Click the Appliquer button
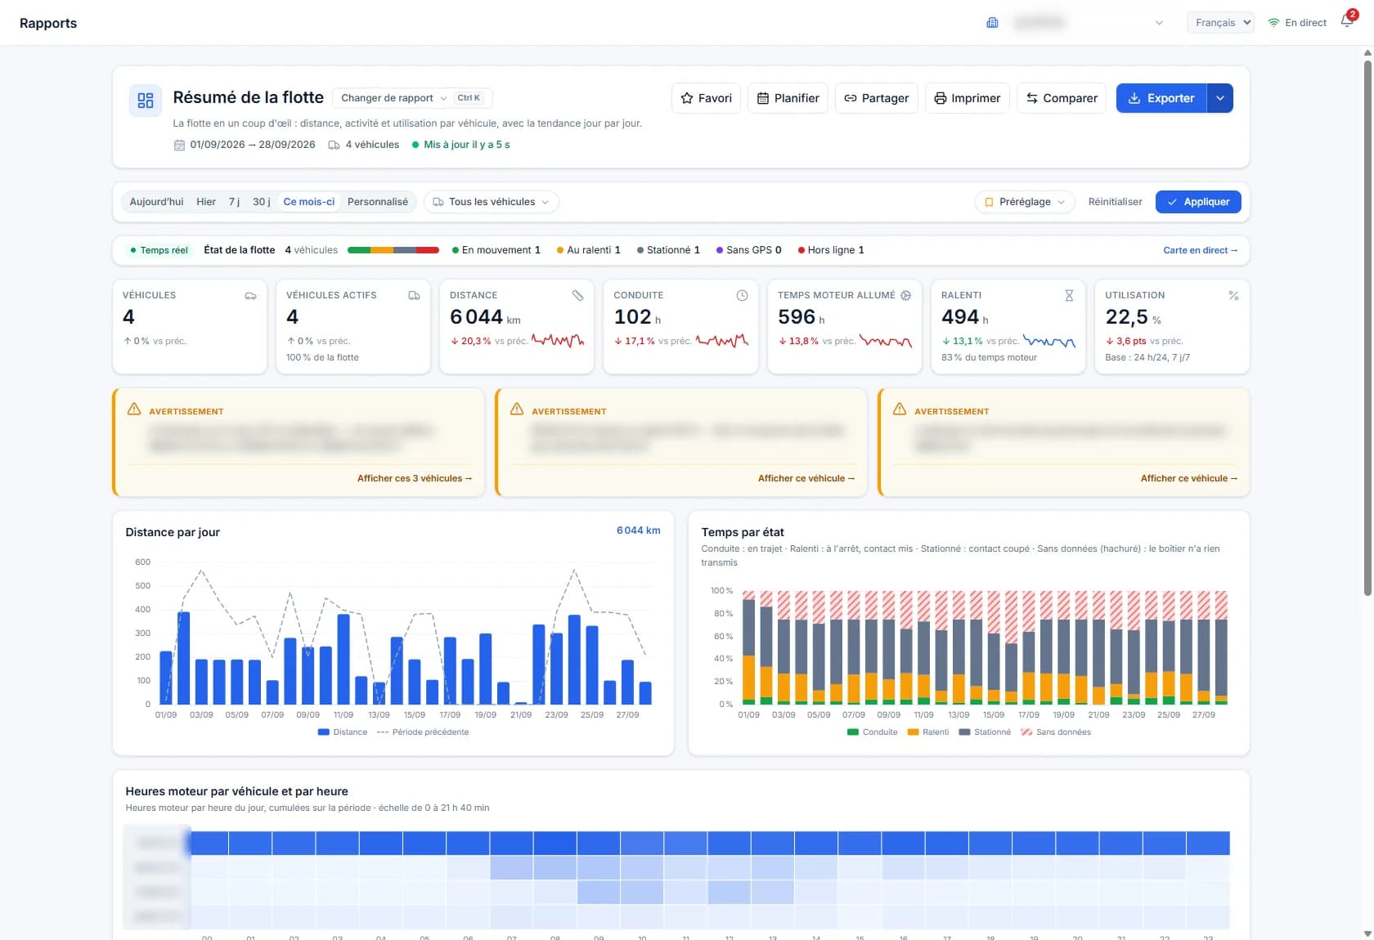This screenshot has height=940, width=1374. click(1198, 202)
